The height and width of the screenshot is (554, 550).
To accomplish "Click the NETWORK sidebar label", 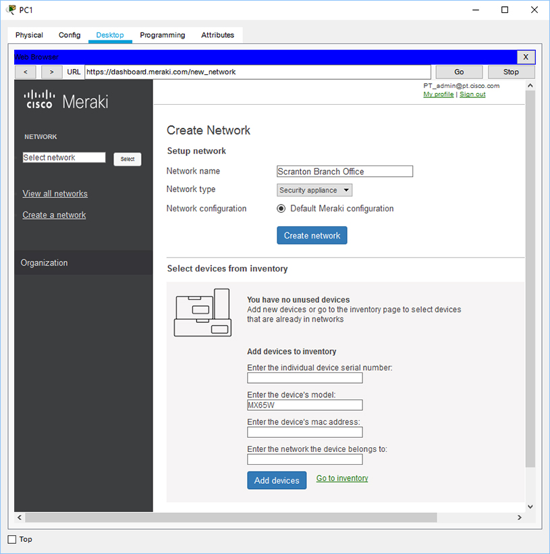I will pos(40,136).
